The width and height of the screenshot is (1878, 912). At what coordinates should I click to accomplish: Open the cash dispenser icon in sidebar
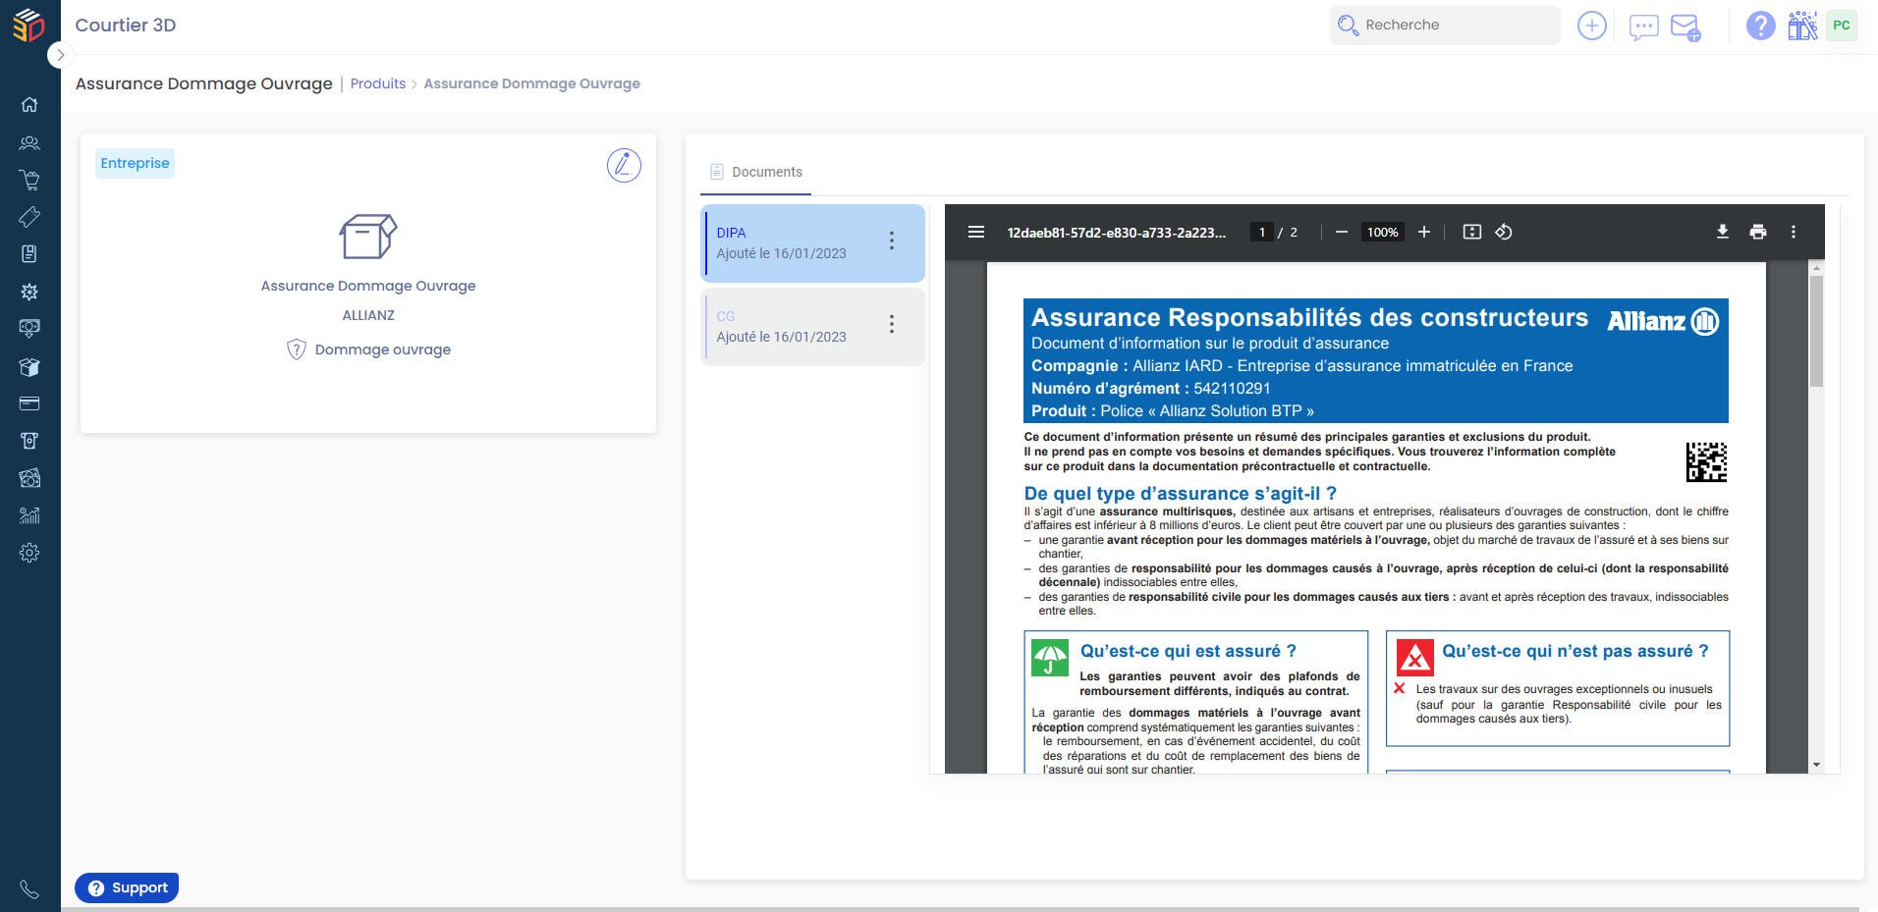coord(29,441)
